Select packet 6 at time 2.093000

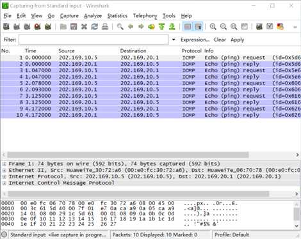coord(150,89)
